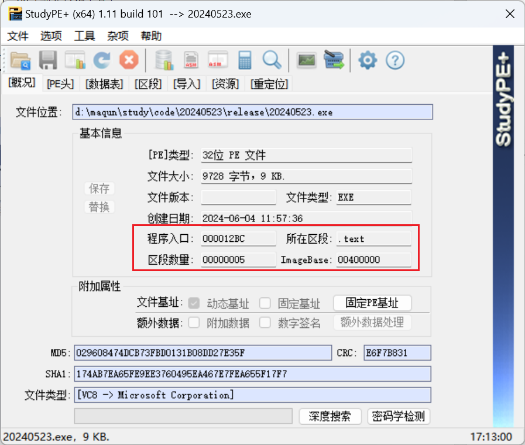Click the StudyPE+ title bar app icon
The height and width of the screenshot is (445, 525).
click(15, 14)
